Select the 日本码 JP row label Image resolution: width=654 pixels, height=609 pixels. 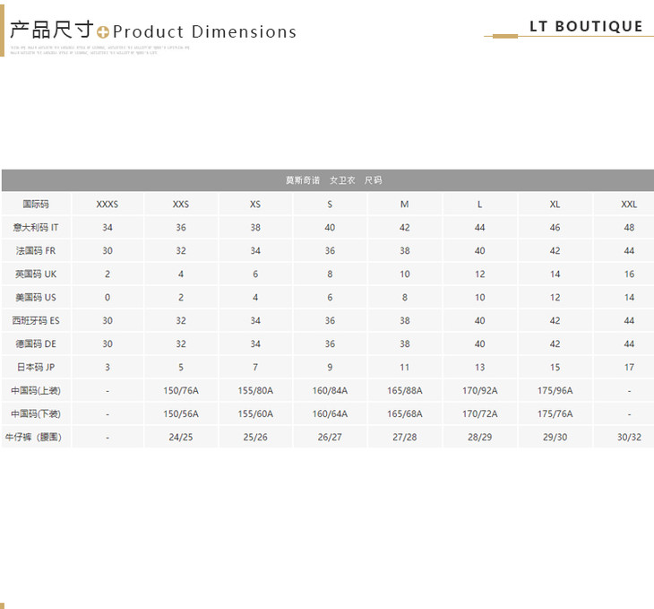click(36, 368)
